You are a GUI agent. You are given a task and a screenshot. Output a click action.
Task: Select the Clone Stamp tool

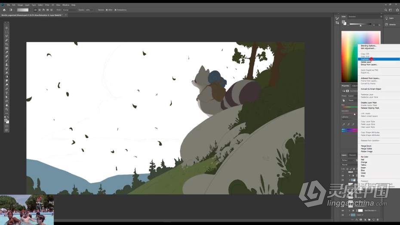6,65
